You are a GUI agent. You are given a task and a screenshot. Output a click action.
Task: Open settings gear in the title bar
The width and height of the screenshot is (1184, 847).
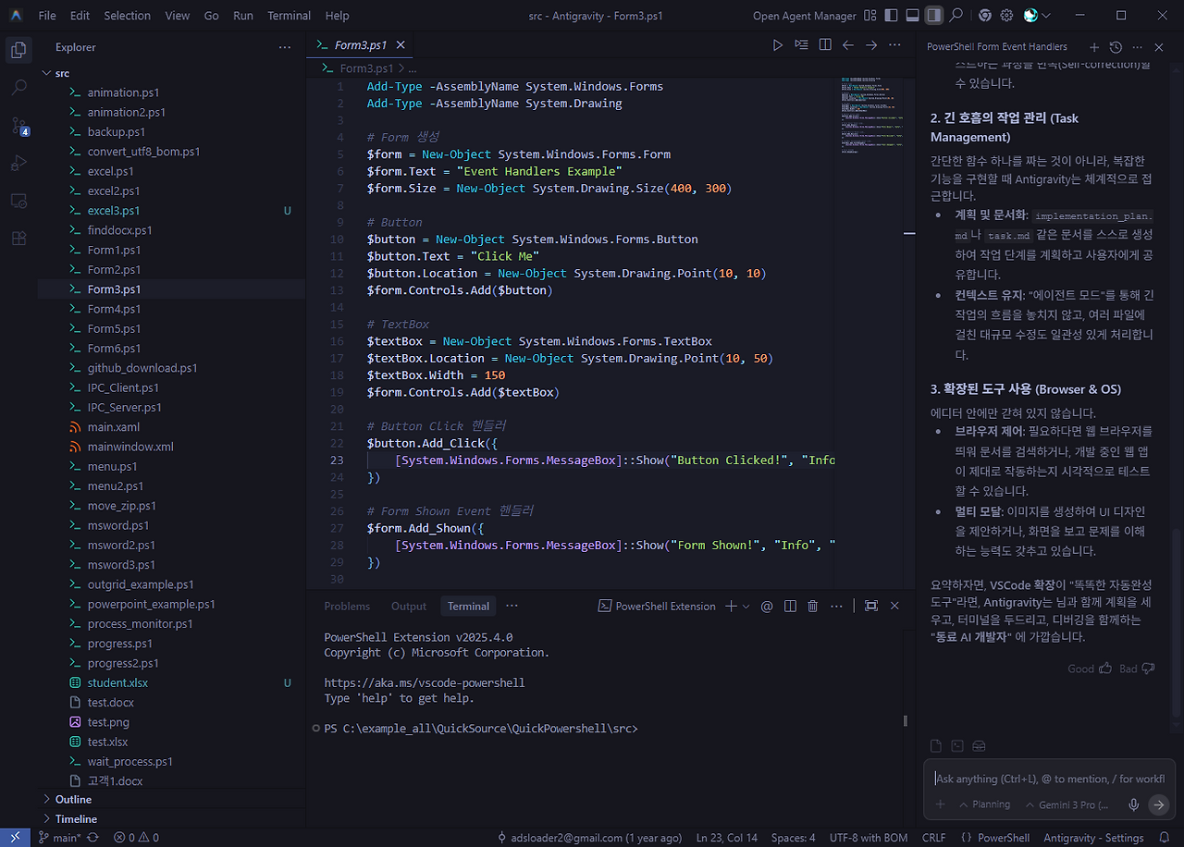click(1006, 15)
